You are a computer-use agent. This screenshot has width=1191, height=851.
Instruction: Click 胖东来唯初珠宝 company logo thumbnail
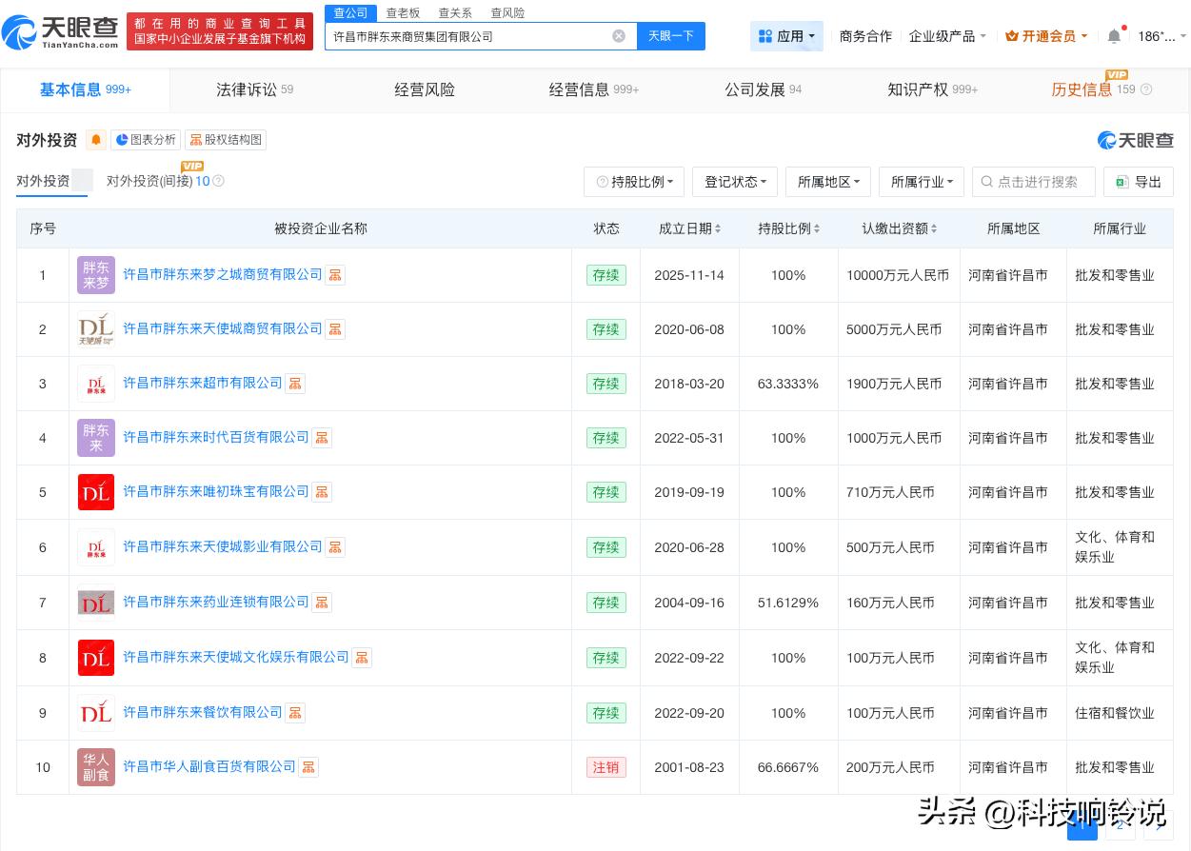point(96,492)
